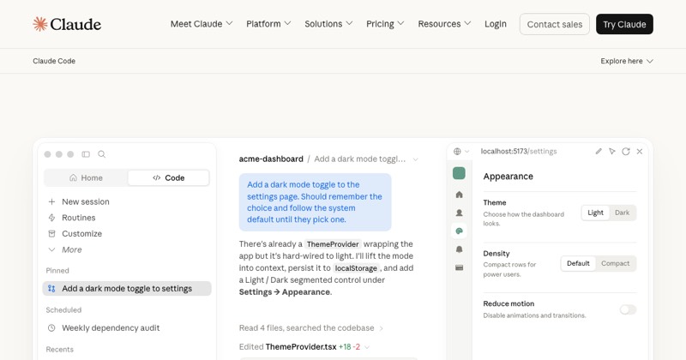Toggle sidebar panel icon in app window

coord(86,154)
